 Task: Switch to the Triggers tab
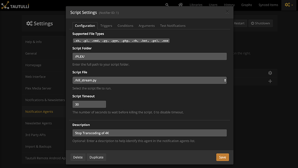tap(106, 26)
